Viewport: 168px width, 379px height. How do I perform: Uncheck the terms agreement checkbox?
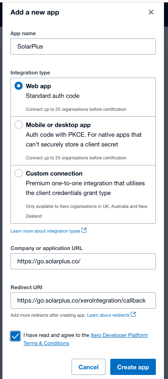(x=15, y=336)
